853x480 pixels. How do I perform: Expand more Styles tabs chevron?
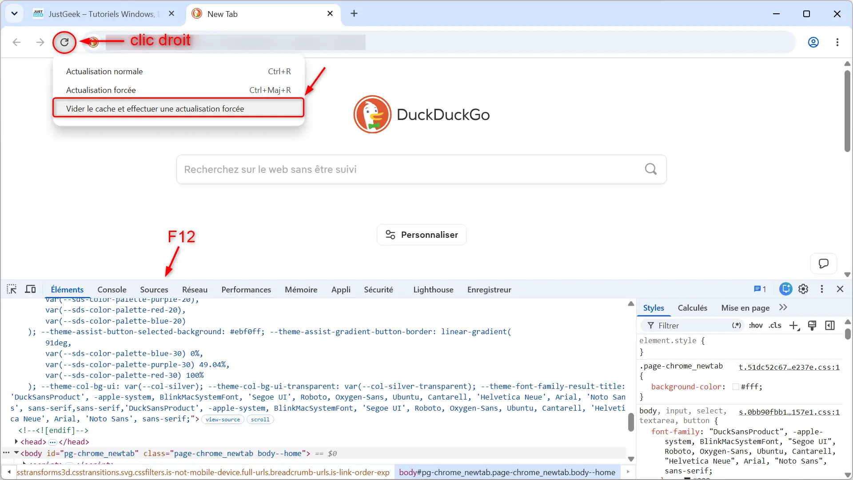(x=783, y=308)
